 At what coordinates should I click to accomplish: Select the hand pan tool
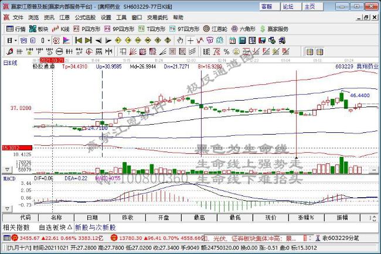(180, 40)
